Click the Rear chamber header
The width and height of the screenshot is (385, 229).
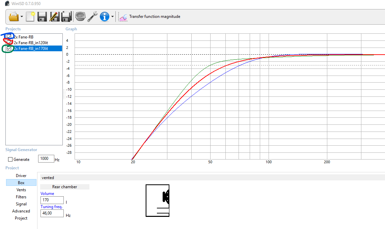pos(64,187)
